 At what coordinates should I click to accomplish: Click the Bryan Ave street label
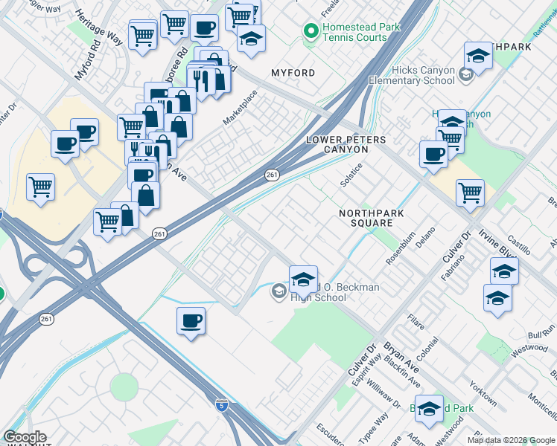click(x=401, y=358)
